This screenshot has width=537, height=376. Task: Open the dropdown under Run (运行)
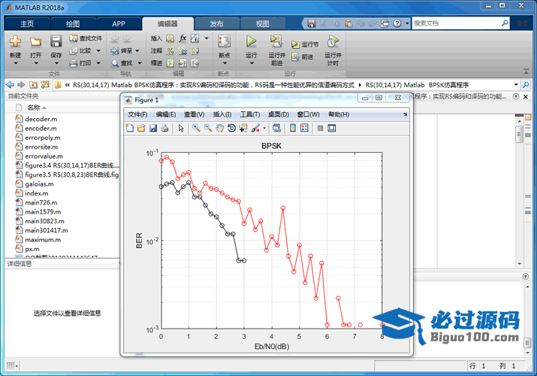tap(252, 63)
